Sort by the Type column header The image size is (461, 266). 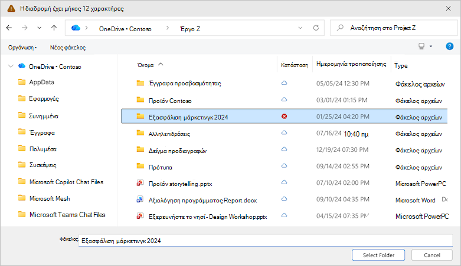point(401,66)
